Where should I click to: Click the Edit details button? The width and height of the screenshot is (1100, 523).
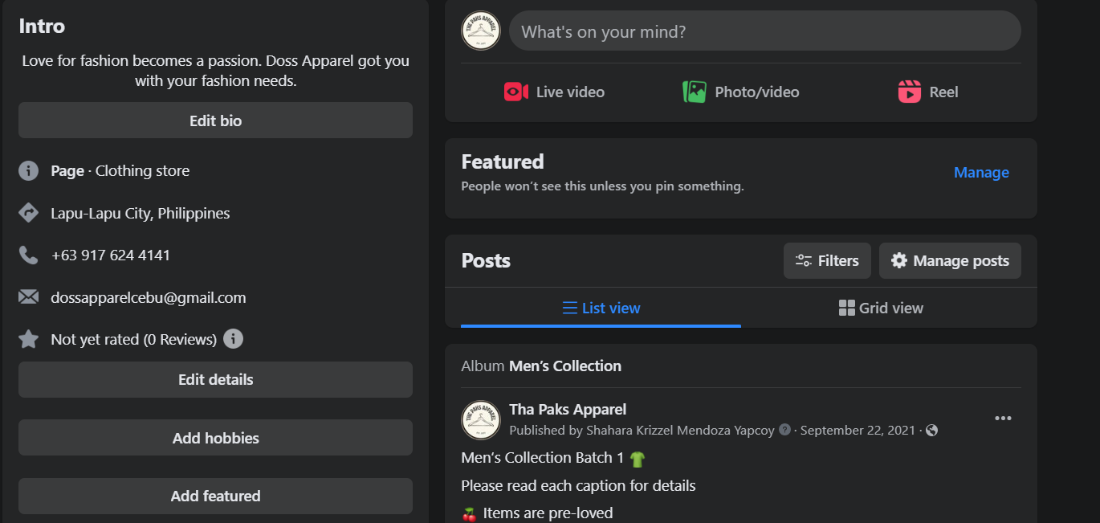pyautogui.click(x=215, y=380)
